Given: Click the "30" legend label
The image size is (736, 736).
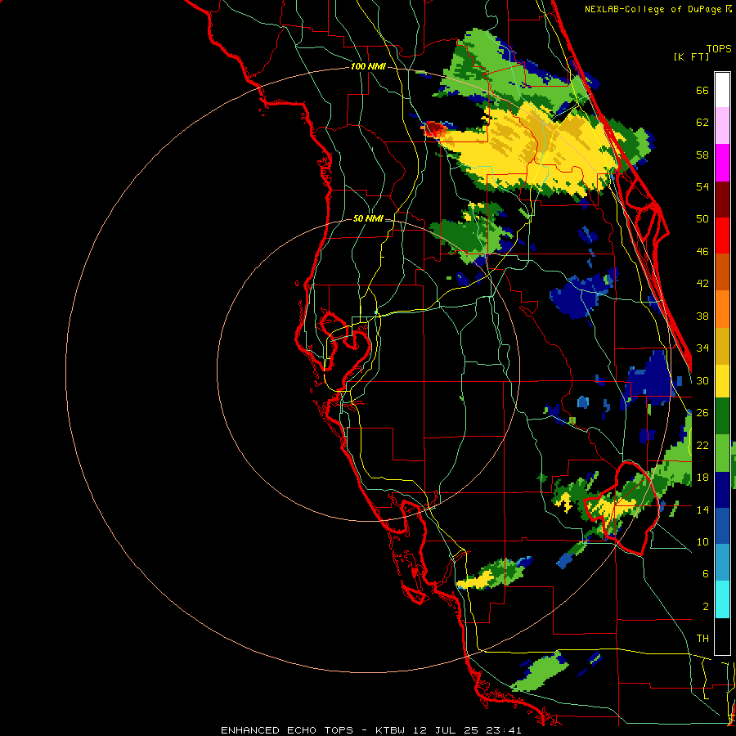Looking at the screenshot, I should click(702, 380).
